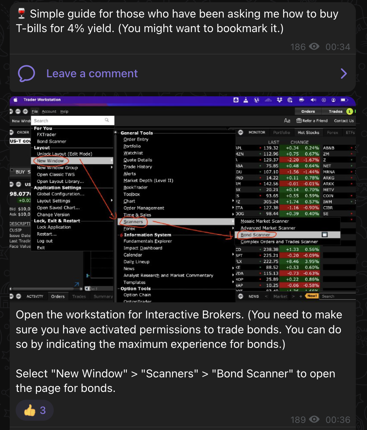367x430 pixels.
Task: Click the square icon beside Bond Scanner
Action: pyautogui.click(x=324, y=235)
